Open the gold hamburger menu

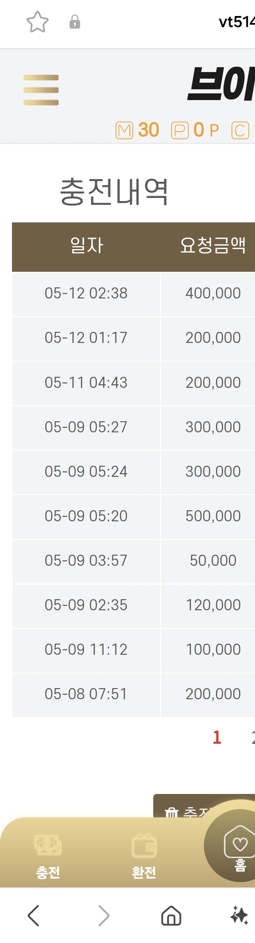point(41,90)
